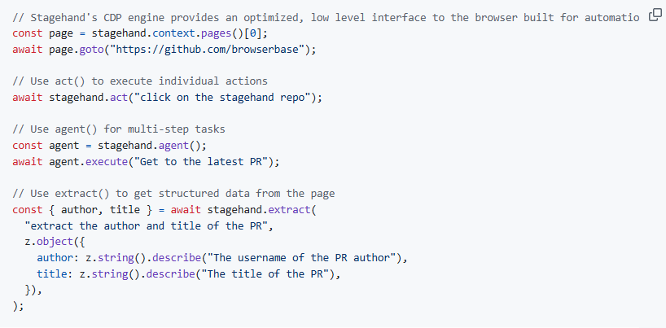666x328 pixels.
Task: Click the title key inside z.object
Action: tap(49, 274)
